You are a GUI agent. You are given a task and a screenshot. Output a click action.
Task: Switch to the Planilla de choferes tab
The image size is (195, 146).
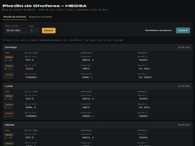[15, 17]
